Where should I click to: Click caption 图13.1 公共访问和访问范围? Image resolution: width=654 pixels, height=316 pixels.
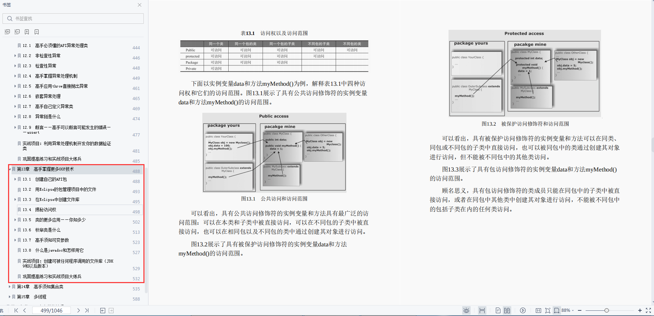(274, 199)
